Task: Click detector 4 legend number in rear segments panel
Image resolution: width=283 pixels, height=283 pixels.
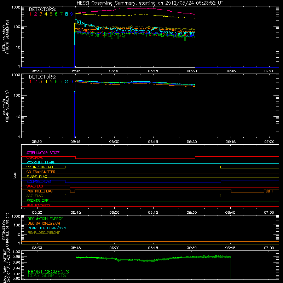Action: tap(46, 82)
